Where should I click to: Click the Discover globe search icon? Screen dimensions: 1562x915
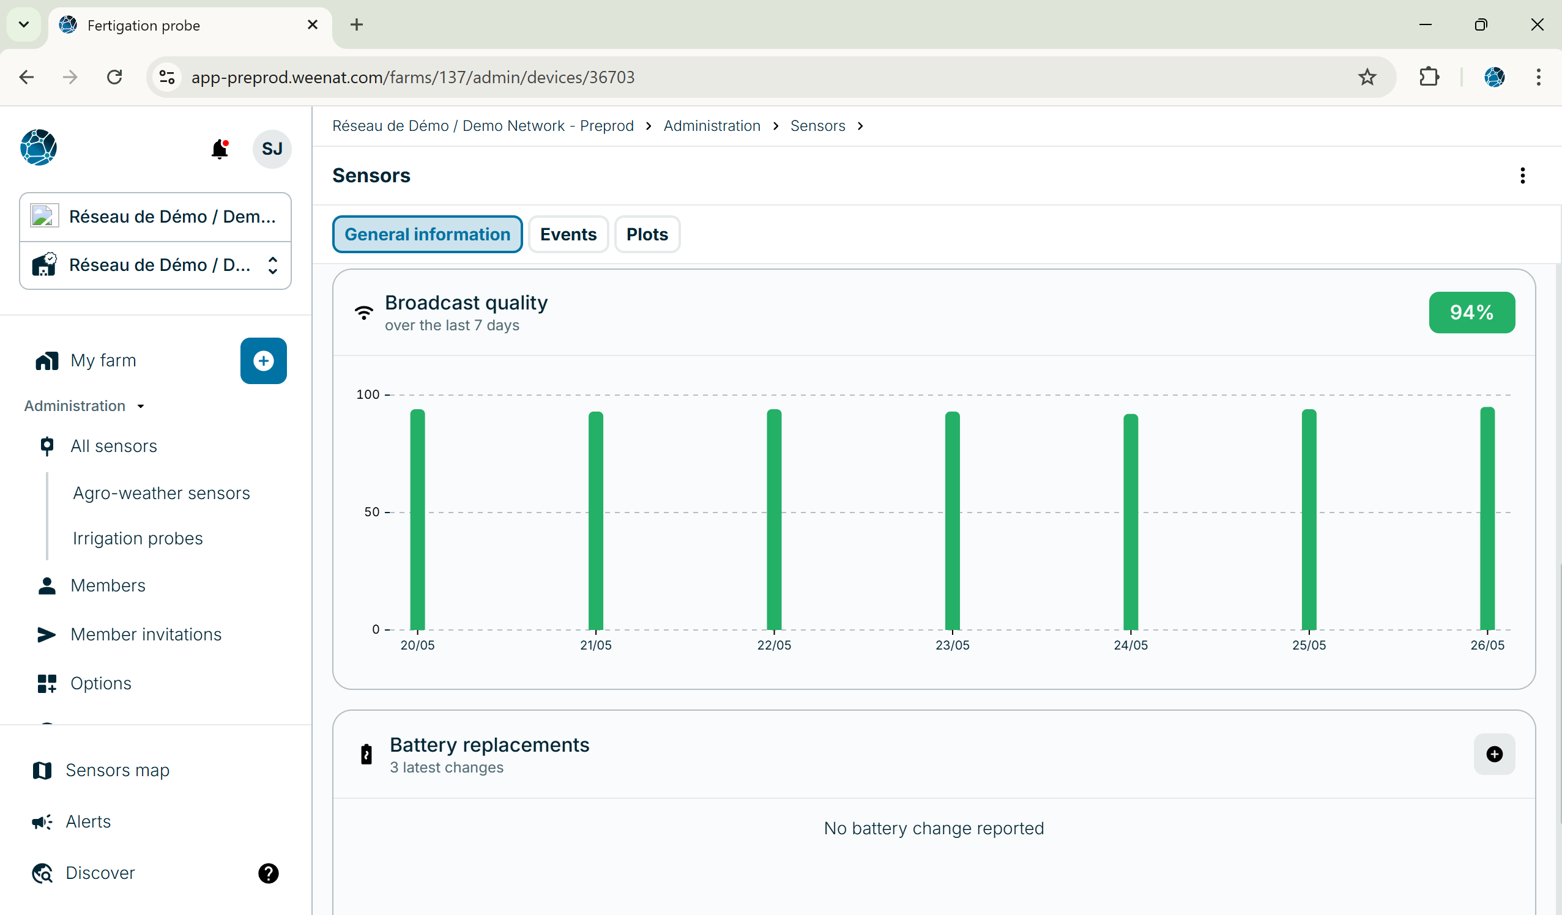click(42, 873)
